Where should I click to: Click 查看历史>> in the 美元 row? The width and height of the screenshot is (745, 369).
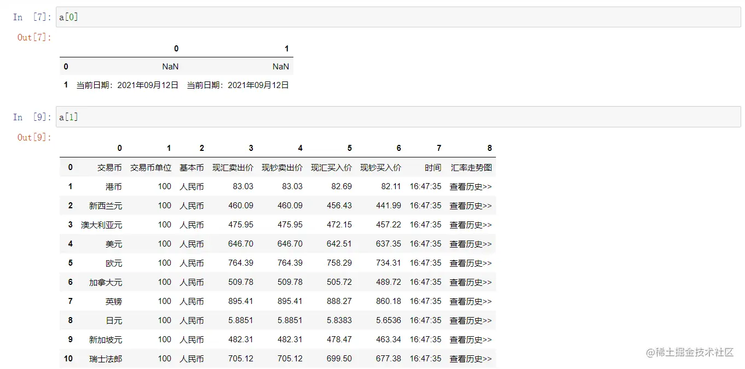471,244
